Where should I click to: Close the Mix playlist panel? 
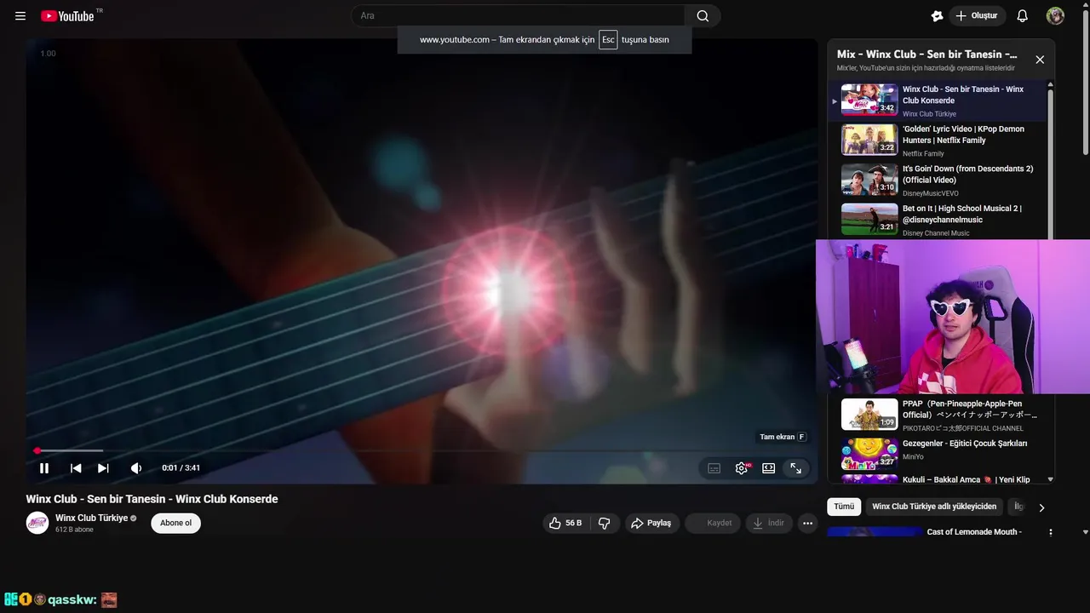pos(1040,60)
